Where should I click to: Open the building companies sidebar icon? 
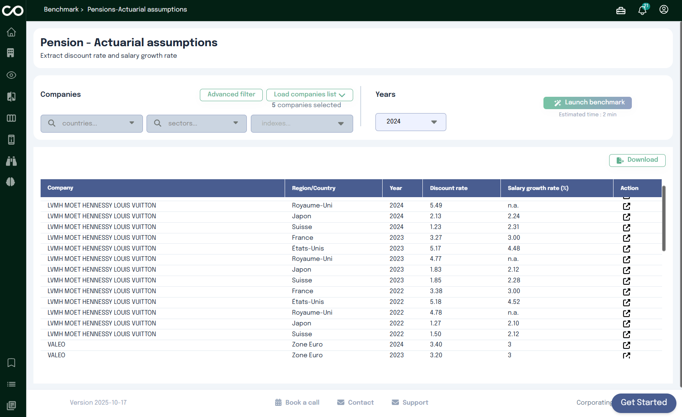tap(11, 53)
